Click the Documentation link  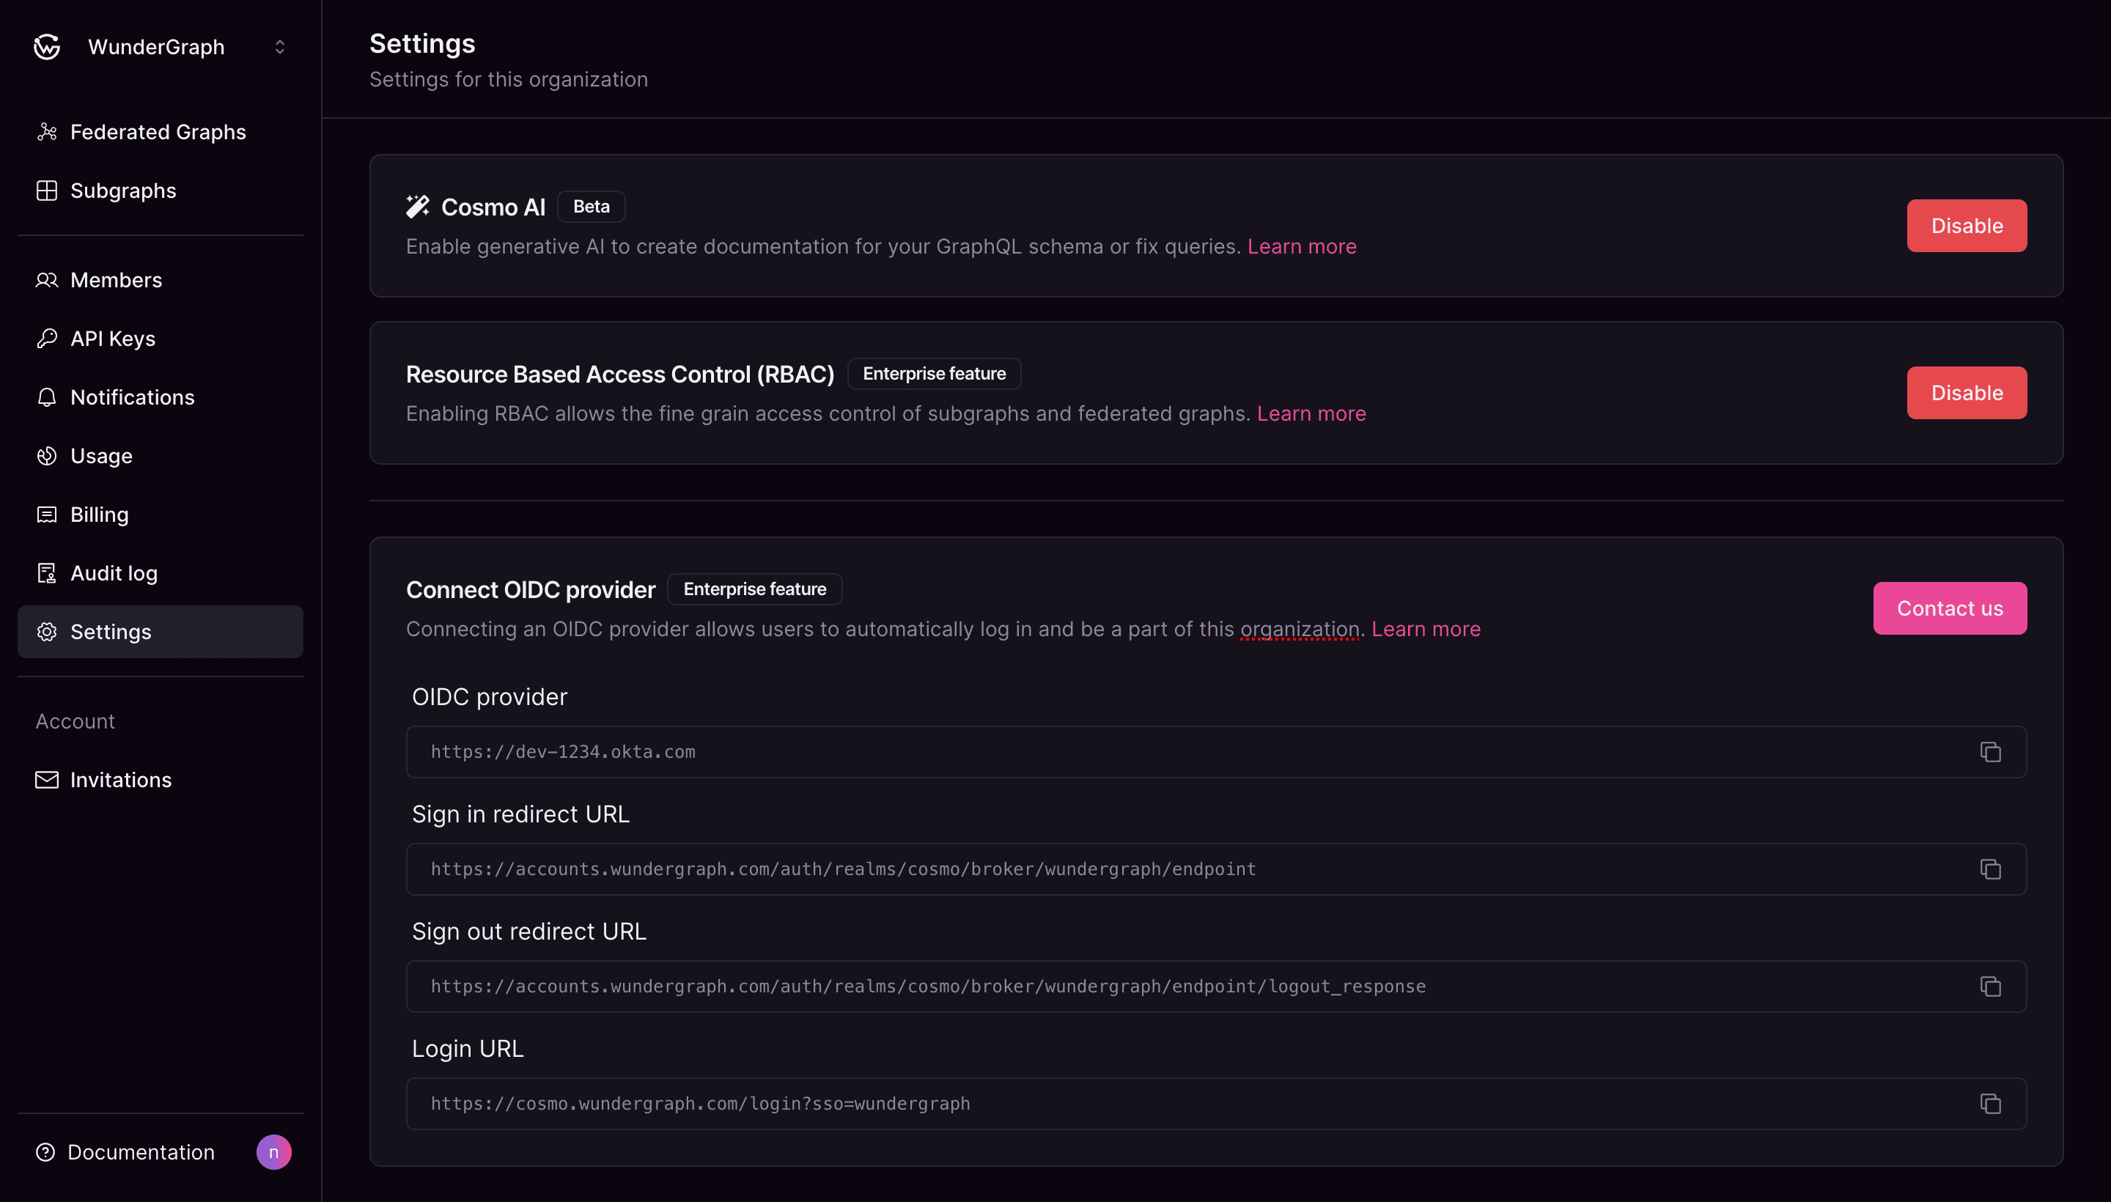(x=141, y=1150)
